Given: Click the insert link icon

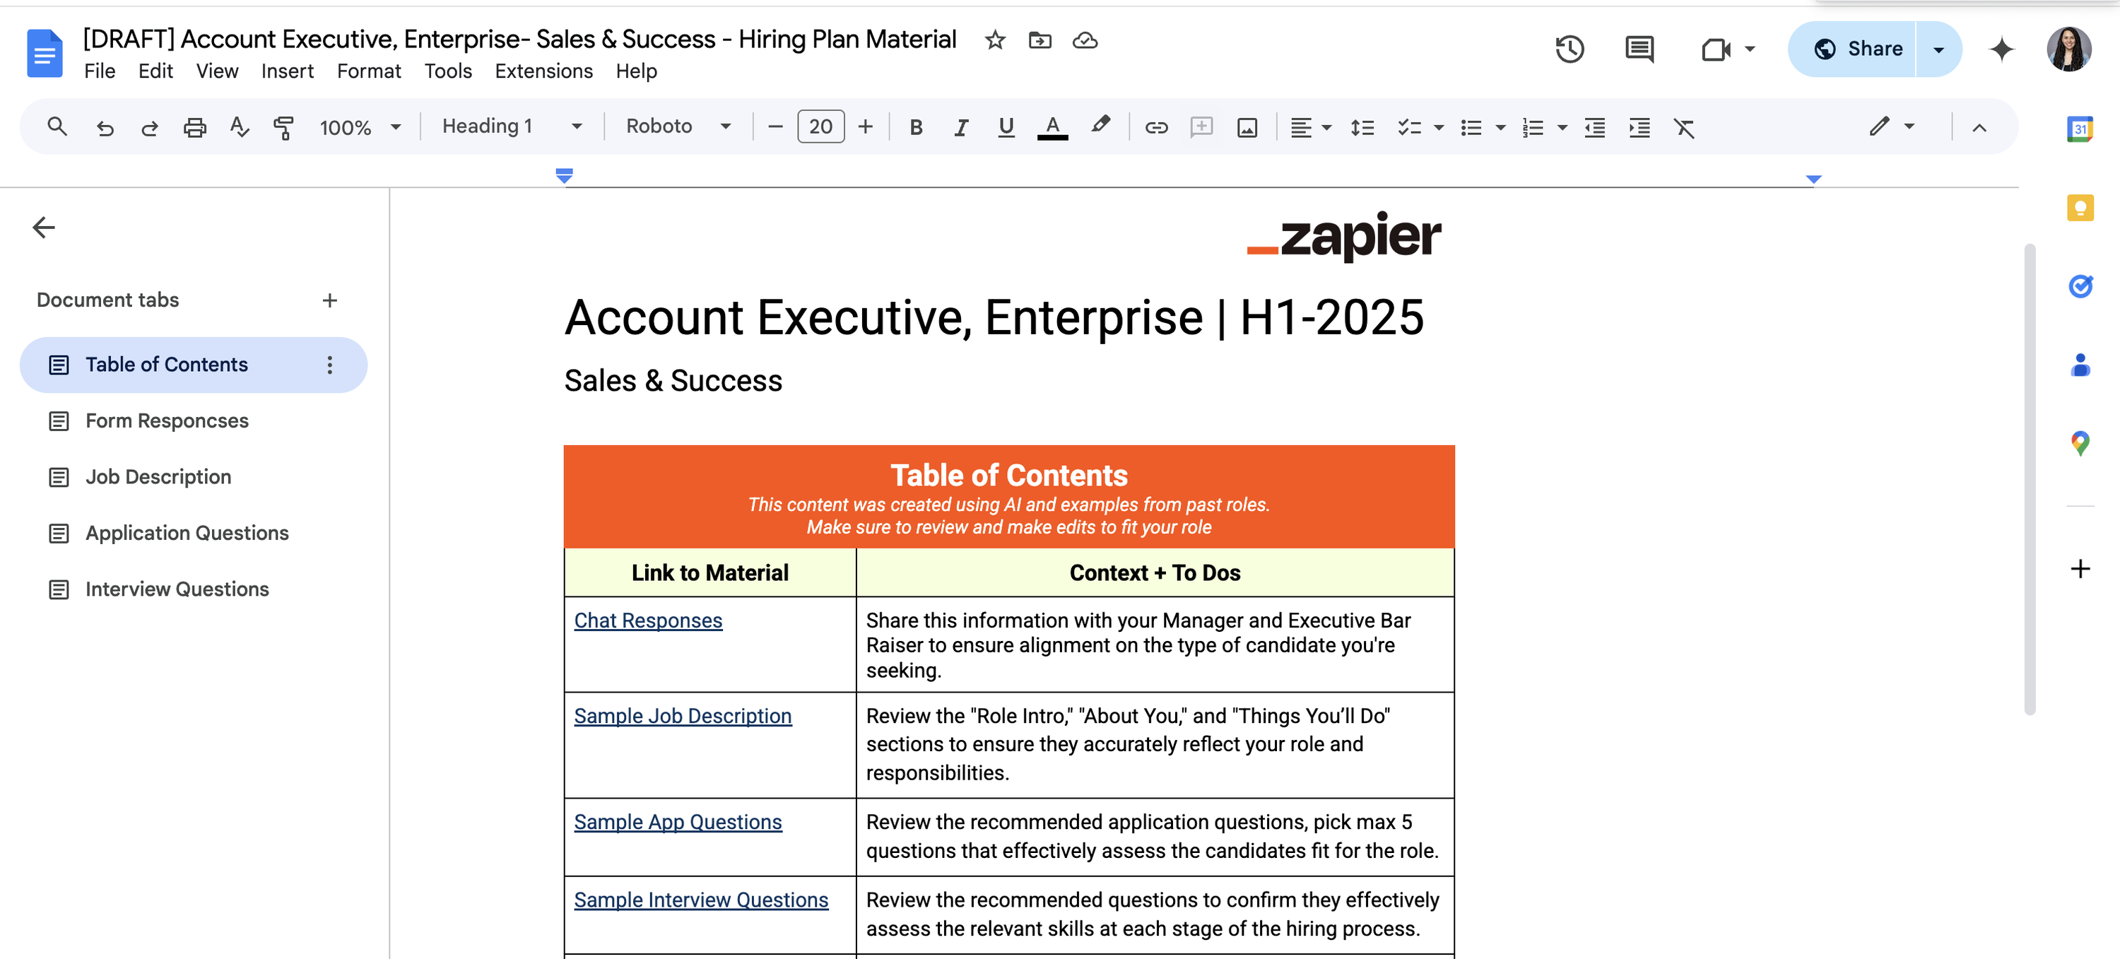Looking at the screenshot, I should coord(1156,128).
